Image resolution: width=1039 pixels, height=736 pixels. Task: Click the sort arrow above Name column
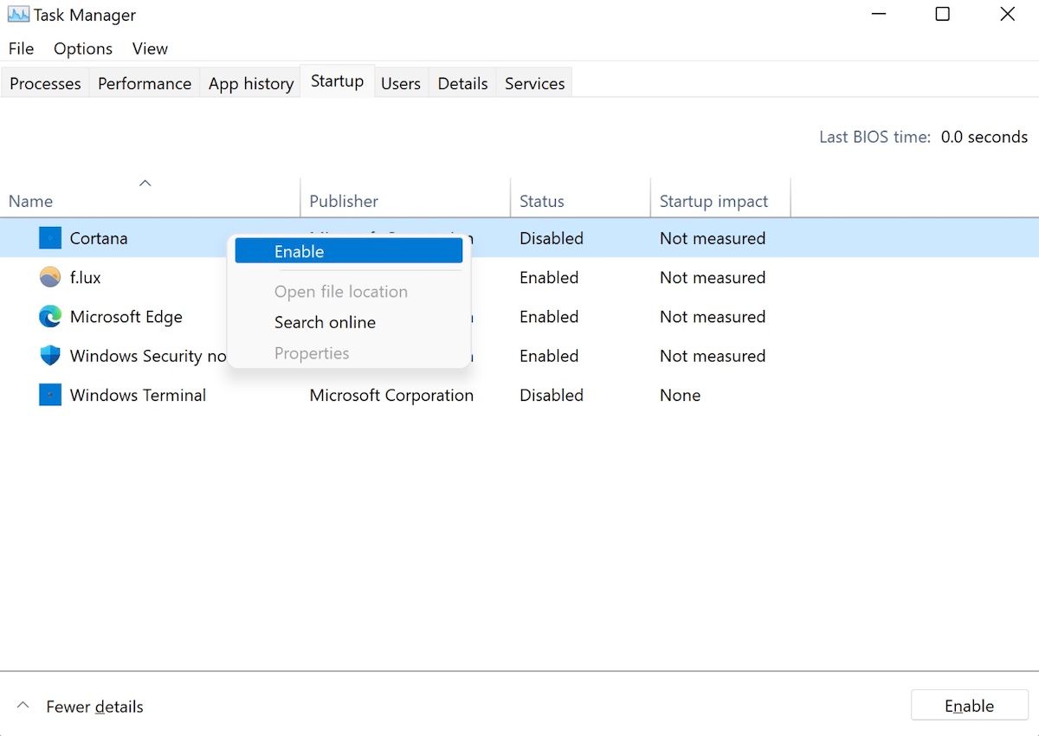tap(145, 183)
